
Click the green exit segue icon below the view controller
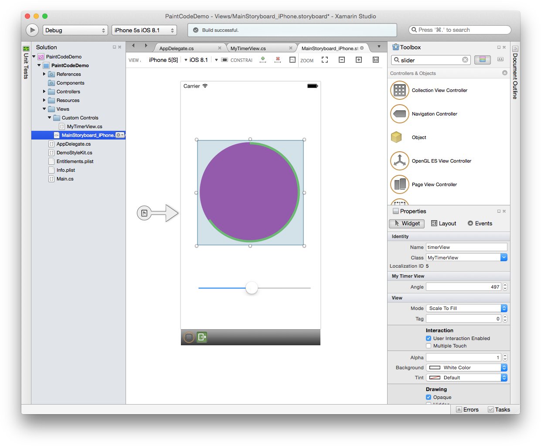coord(201,337)
